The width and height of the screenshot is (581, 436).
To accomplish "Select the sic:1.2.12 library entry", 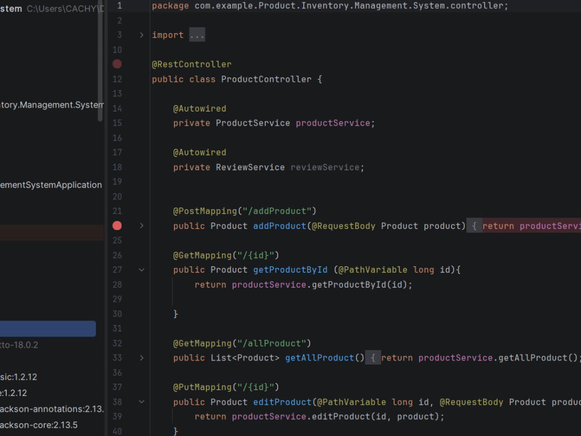I will 19,377.
